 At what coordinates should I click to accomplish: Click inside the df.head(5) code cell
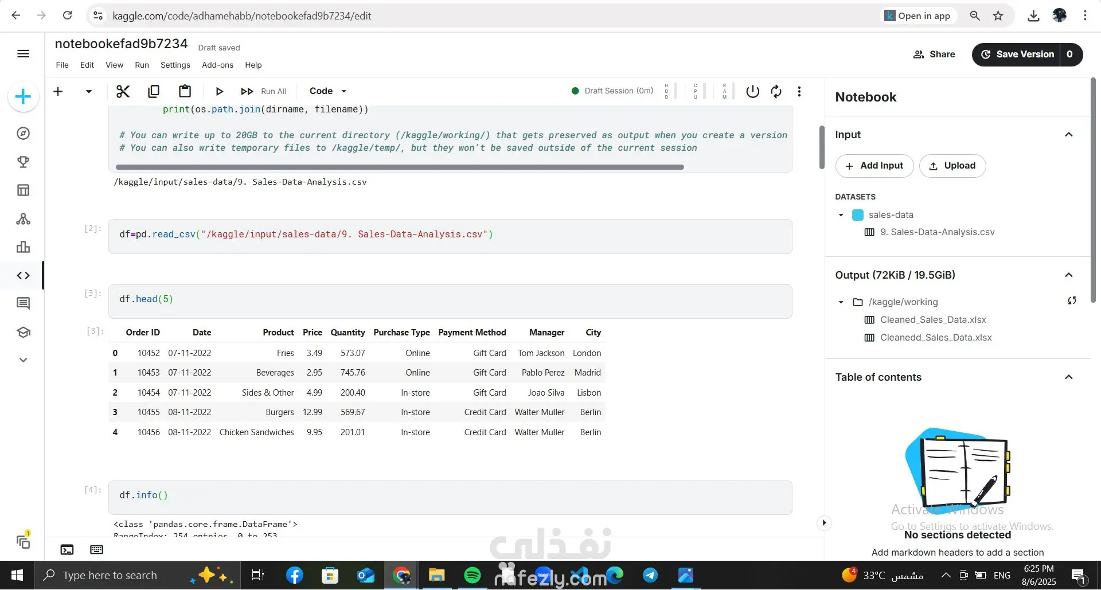tap(450, 302)
